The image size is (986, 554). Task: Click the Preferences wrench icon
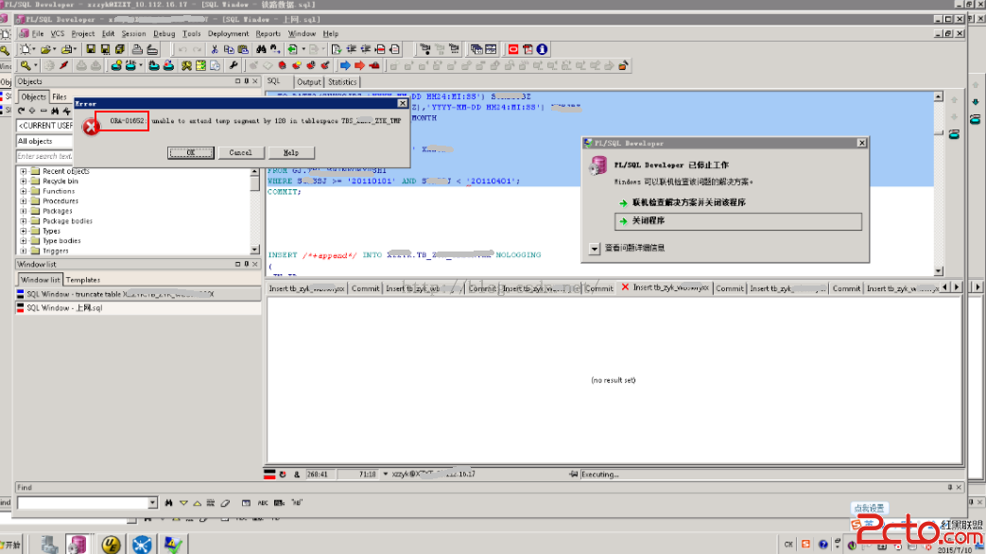(234, 65)
